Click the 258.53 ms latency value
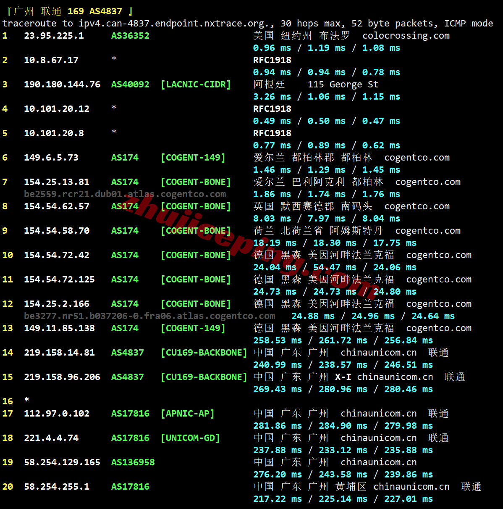This screenshot has height=509, width=503. pos(278,340)
